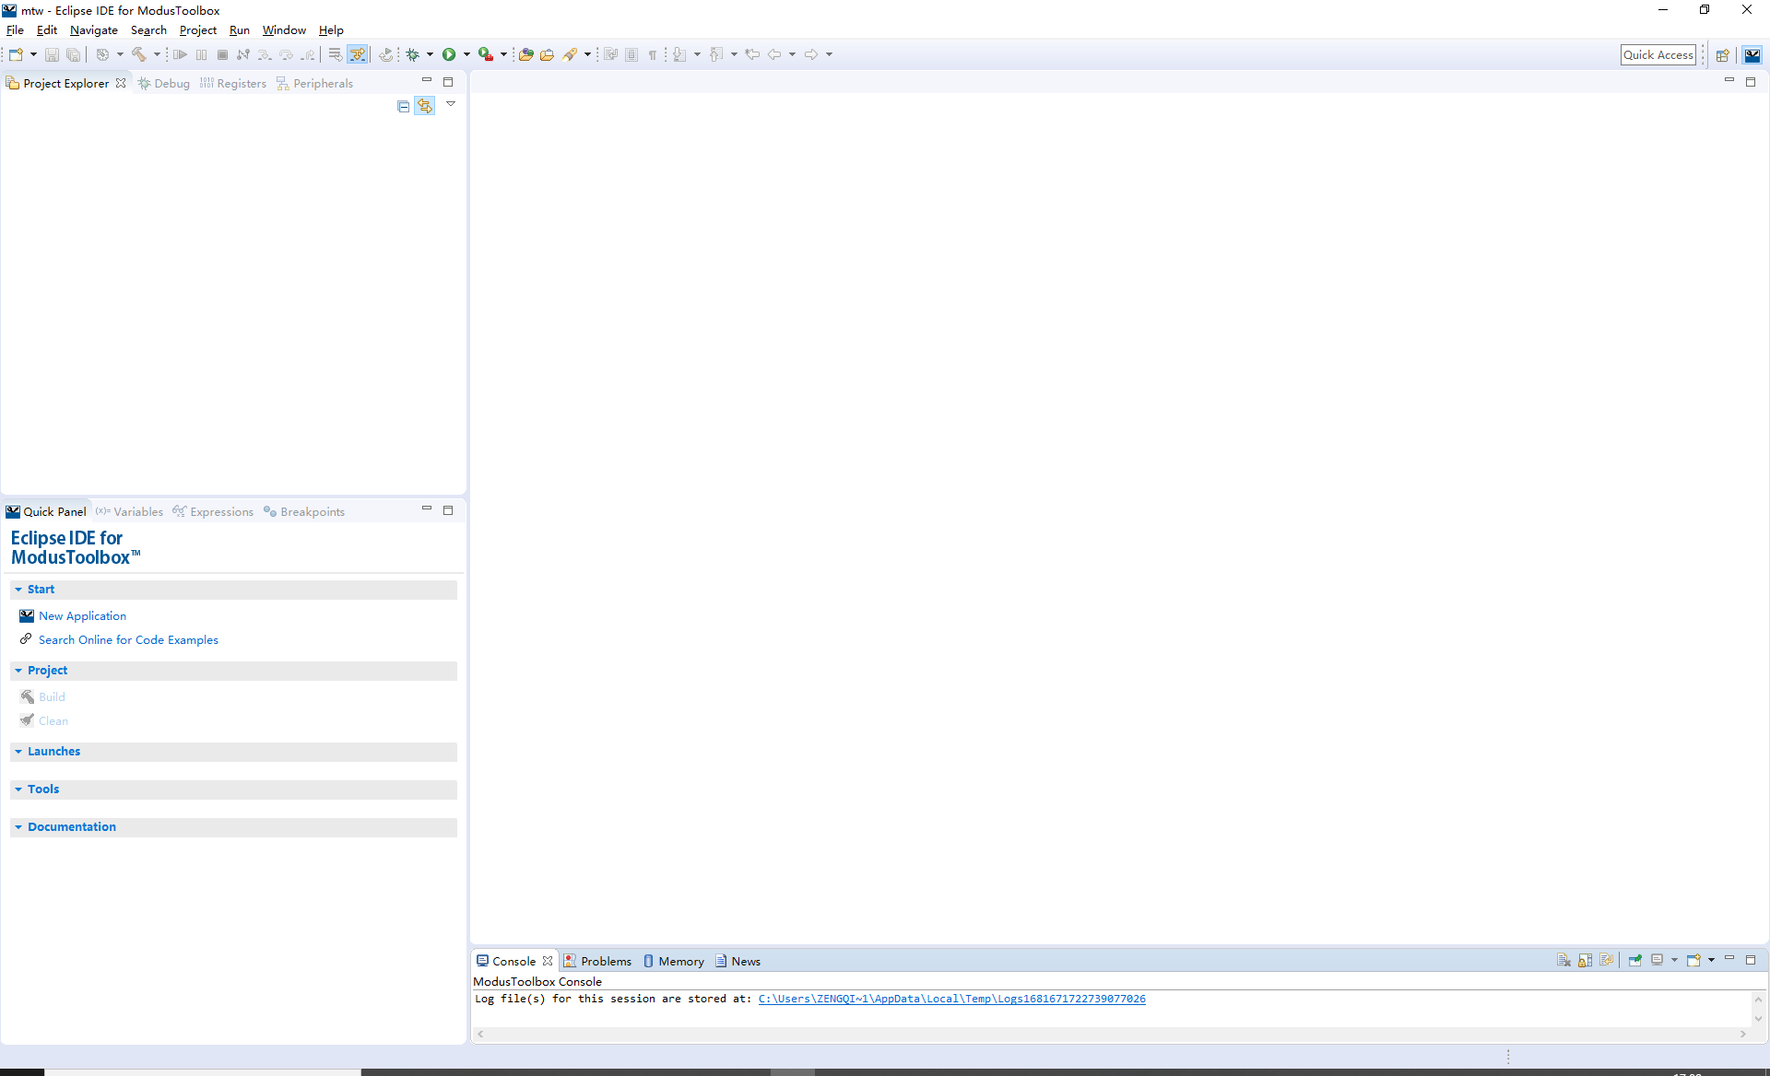This screenshot has width=1770, height=1076.
Task: Click Collapse All in Project Explorer
Action: [x=403, y=107]
